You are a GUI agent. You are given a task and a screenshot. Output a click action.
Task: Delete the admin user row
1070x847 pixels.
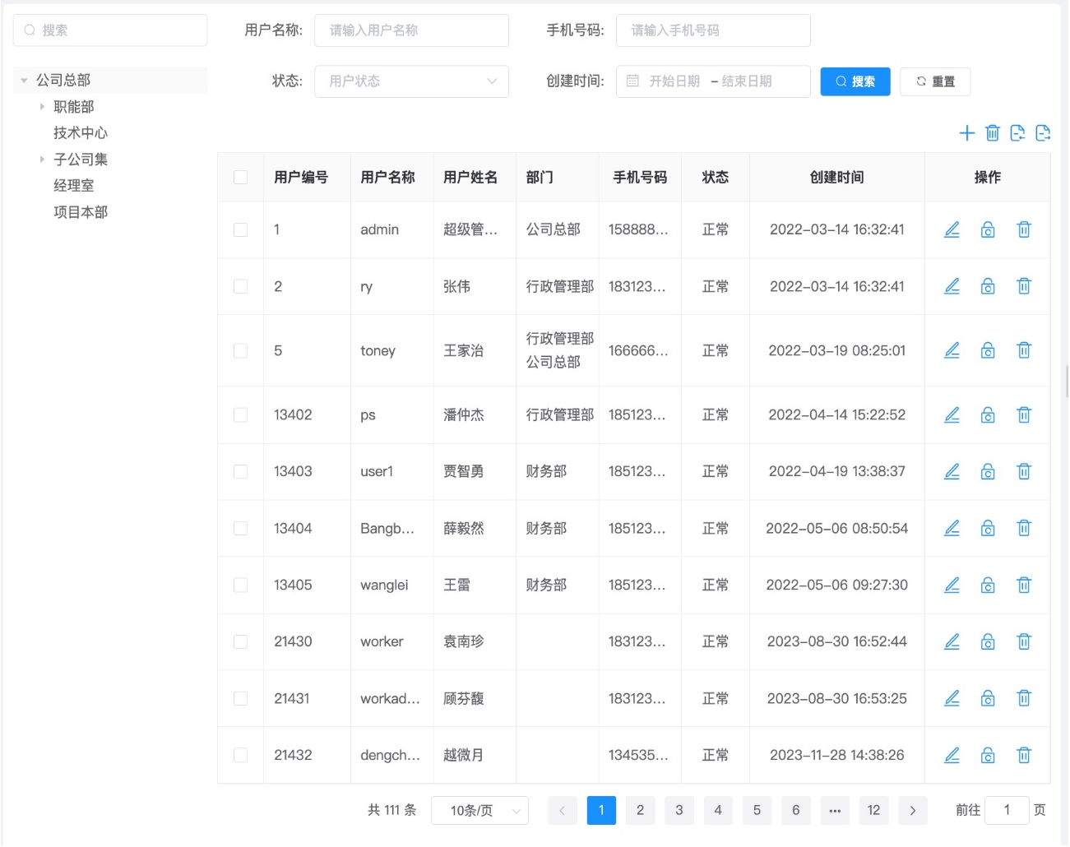[1024, 229]
